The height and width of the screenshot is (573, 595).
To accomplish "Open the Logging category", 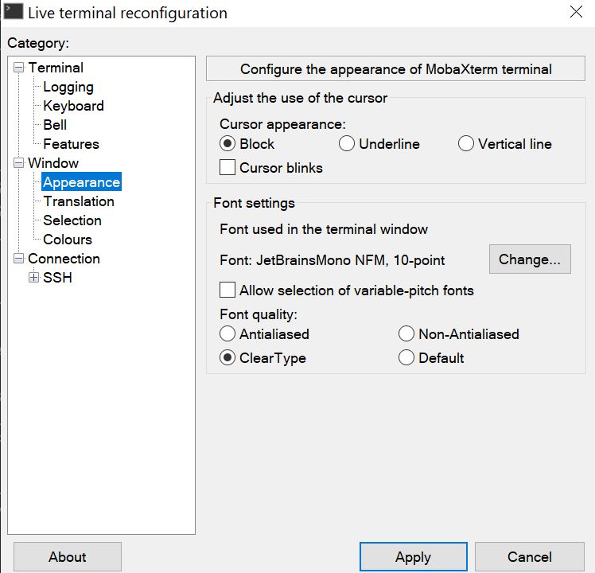I will (68, 87).
